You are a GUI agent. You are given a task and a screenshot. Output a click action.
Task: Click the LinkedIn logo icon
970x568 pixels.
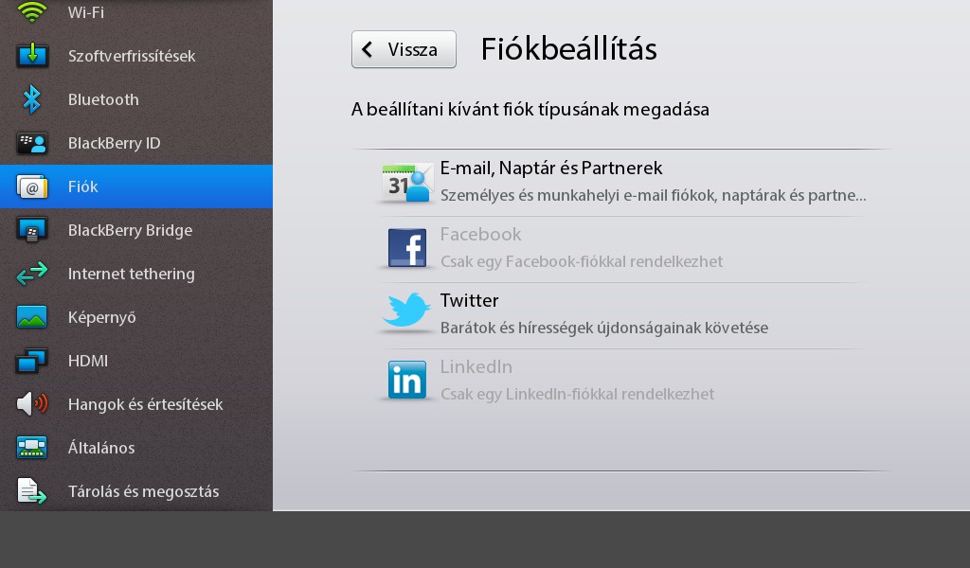coord(407,380)
